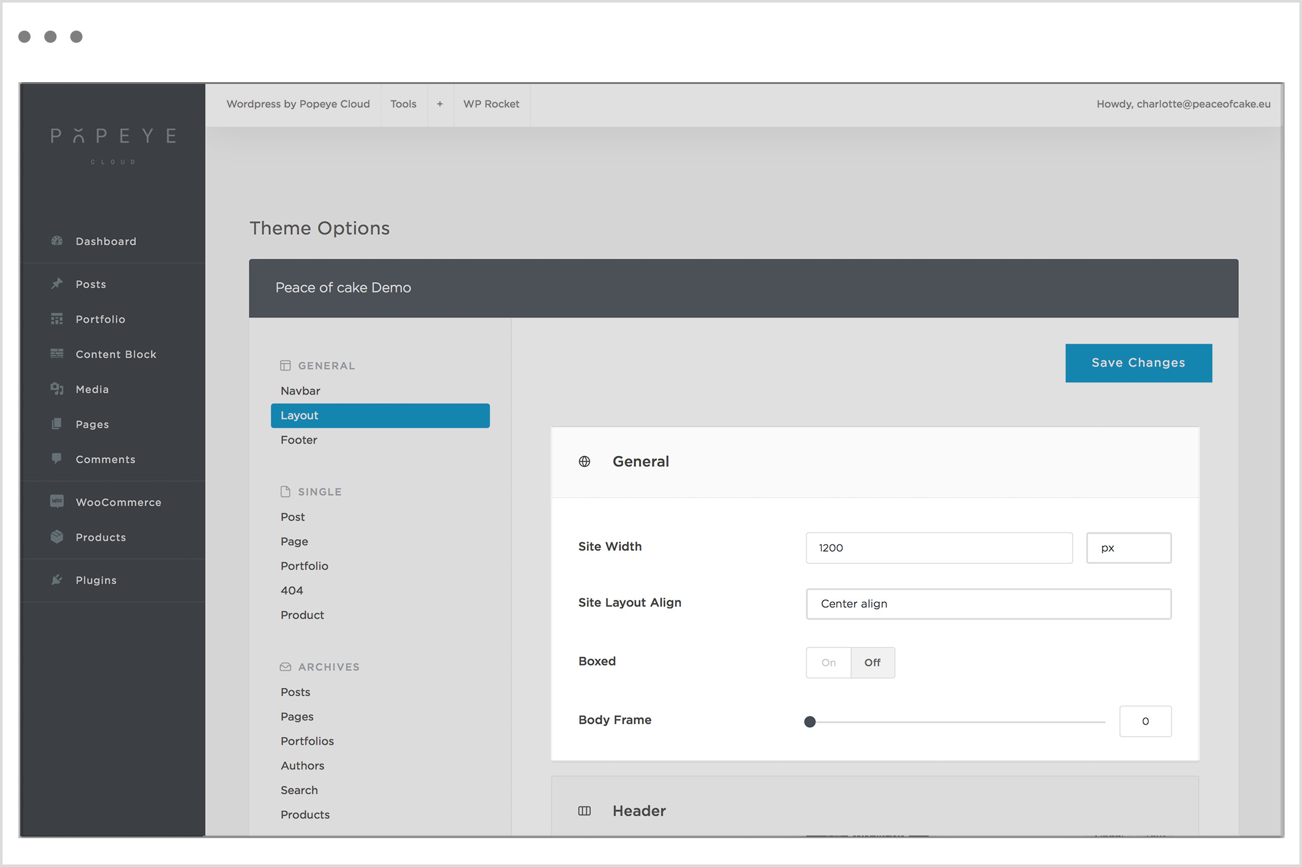The height and width of the screenshot is (867, 1302).
Task: Turn Boxed option On
Action: 828,662
